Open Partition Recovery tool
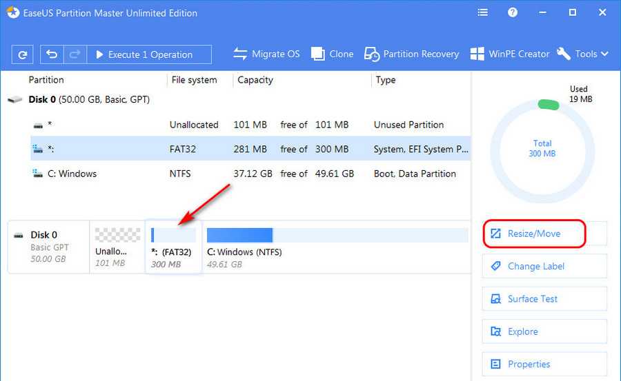This screenshot has width=621, height=381. tap(411, 54)
